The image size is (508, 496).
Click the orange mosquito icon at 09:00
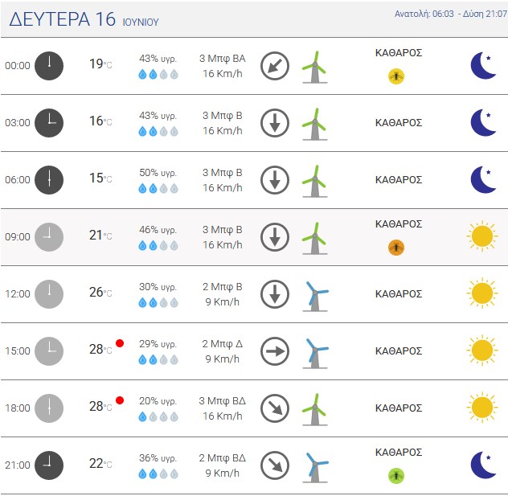396,248
